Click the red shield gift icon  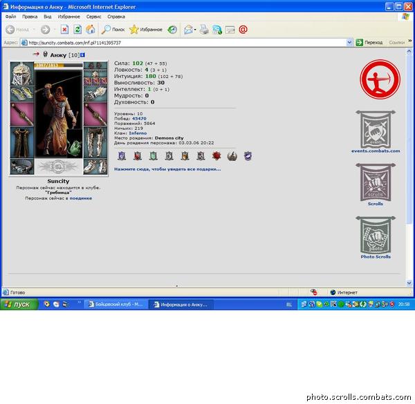(x=138, y=156)
